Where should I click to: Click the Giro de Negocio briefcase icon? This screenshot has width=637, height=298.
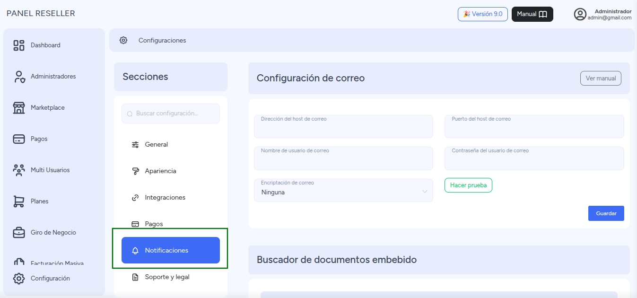[19, 233]
